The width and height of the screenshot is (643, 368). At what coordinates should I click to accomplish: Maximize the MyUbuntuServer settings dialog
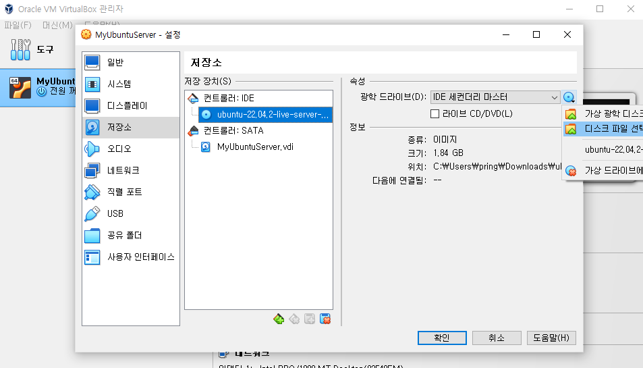(536, 34)
